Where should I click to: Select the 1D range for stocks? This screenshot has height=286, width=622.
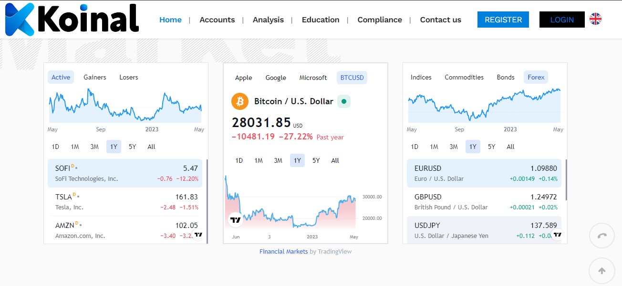tap(55, 147)
